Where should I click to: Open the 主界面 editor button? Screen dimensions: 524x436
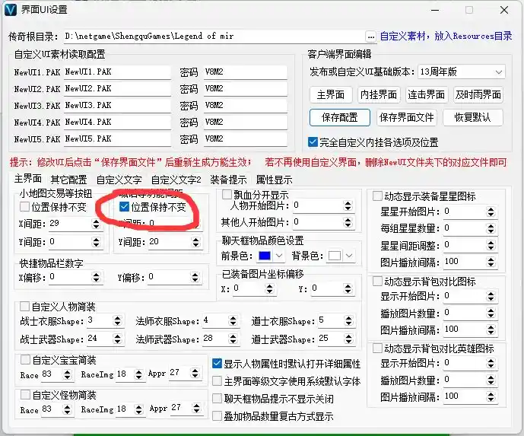pyautogui.click(x=331, y=95)
